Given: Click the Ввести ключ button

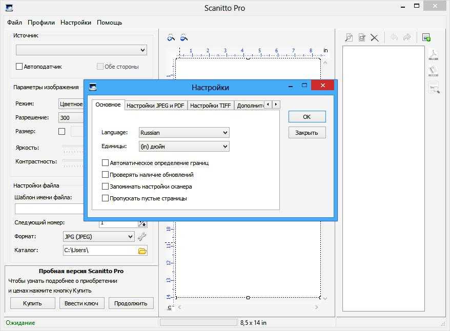Looking at the screenshot, I should 81,303.
